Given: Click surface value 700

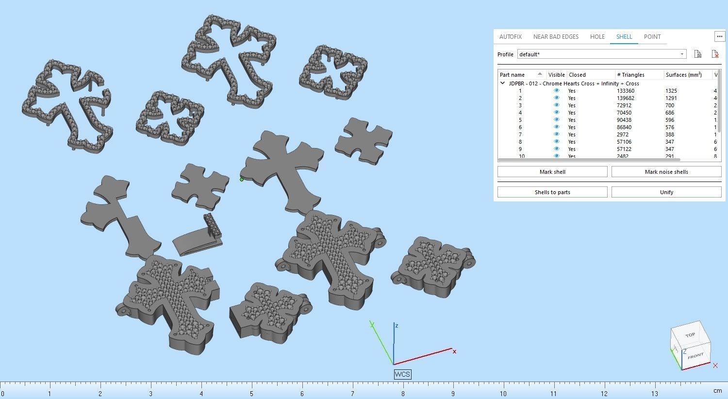Looking at the screenshot, I should pyautogui.click(x=670, y=105).
